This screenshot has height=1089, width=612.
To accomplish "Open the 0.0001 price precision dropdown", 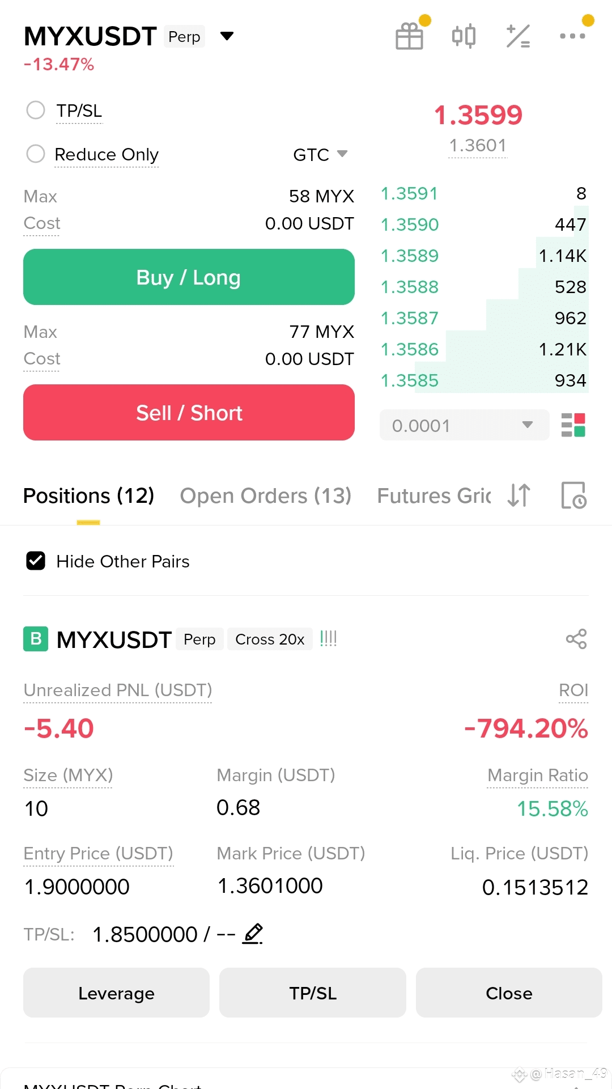I will pos(465,425).
